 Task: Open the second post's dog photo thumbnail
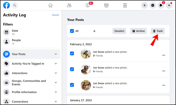pos(86,69)
